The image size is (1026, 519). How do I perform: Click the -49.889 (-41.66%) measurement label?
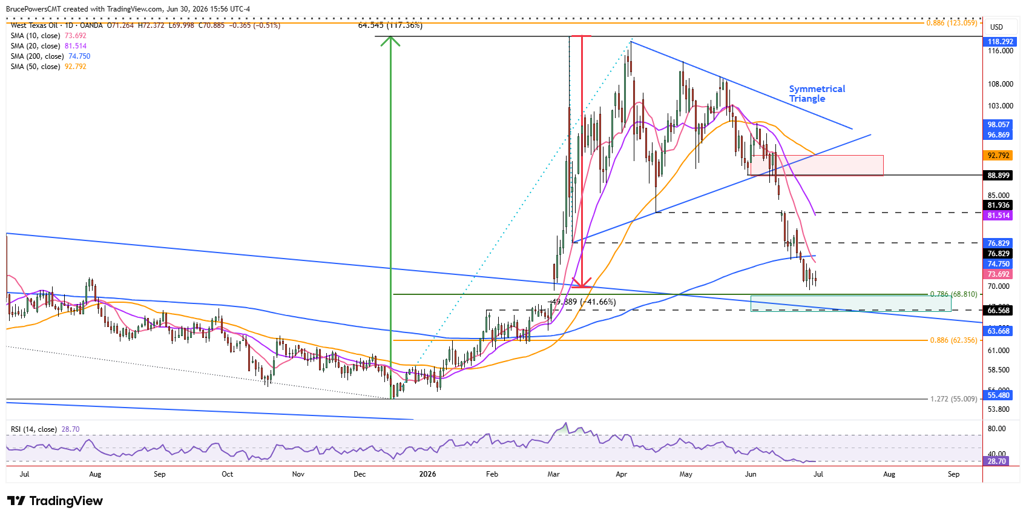[582, 302]
